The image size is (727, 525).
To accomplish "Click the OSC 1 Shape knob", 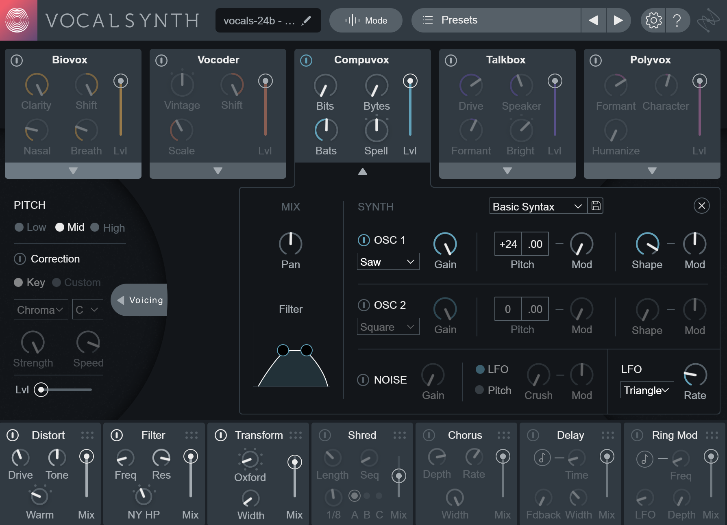I will (647, 244).
